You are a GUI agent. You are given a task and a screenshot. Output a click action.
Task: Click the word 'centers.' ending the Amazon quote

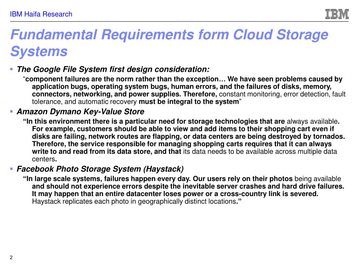pos(45,159)
